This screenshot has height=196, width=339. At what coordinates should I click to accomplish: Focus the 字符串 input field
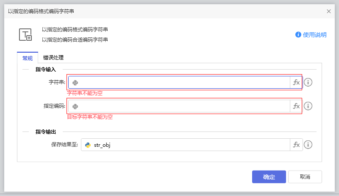182,82
